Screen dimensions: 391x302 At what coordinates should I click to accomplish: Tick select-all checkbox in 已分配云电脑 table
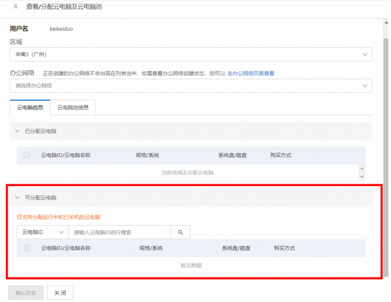tap(27, 155)
